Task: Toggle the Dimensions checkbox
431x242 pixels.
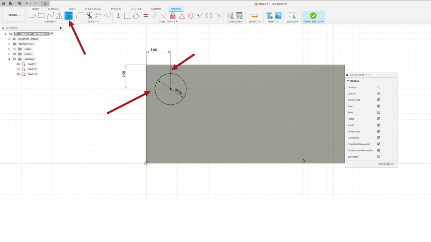Action: click(379, 131)
